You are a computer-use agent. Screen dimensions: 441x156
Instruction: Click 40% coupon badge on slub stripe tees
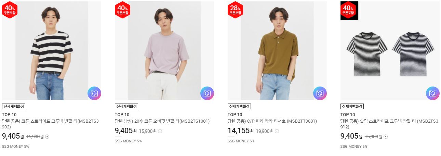(x=348, y=10)
